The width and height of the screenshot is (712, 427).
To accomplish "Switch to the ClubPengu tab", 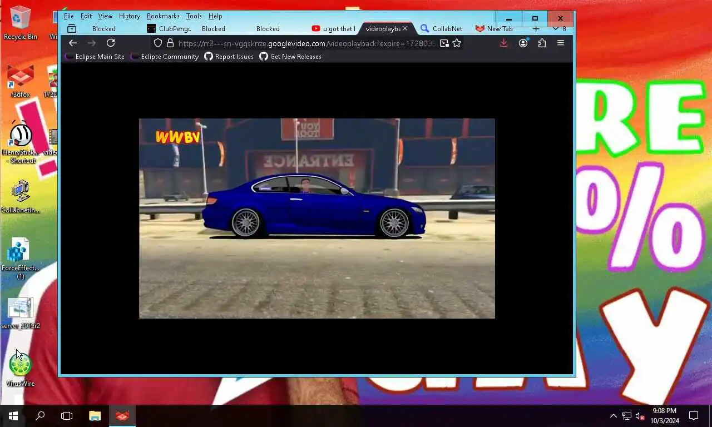I will coord(169,29).
